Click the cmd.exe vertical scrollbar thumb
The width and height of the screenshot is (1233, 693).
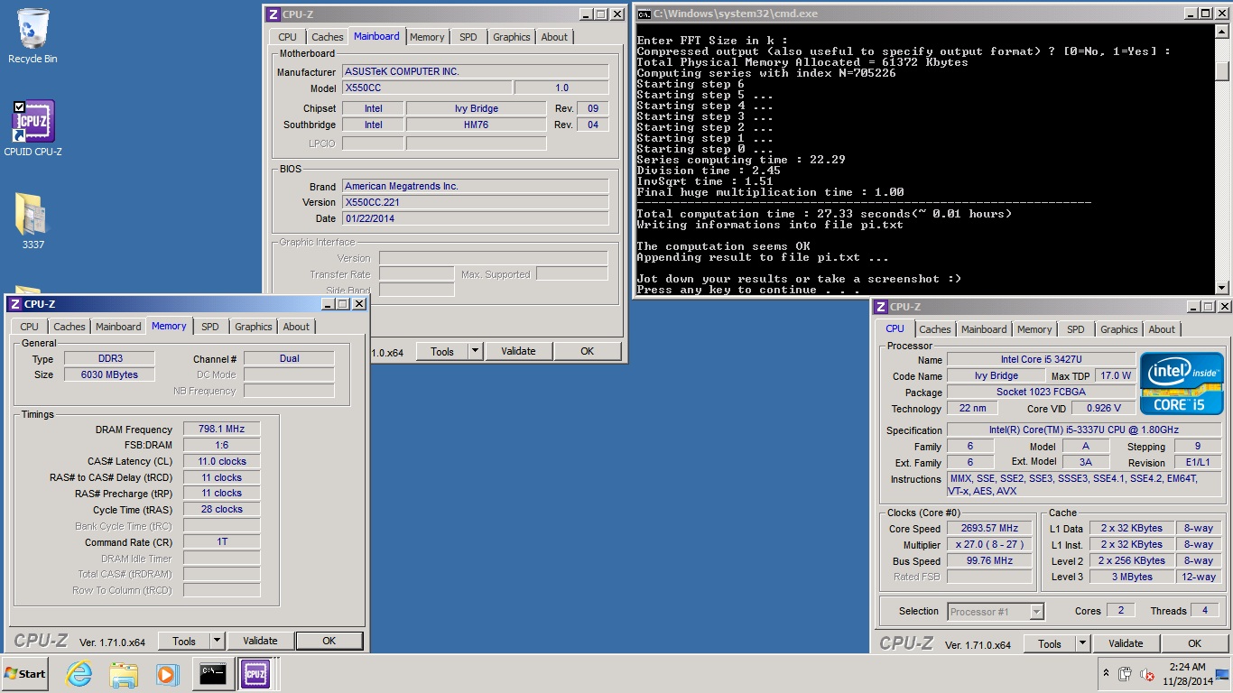(1222, 70)
